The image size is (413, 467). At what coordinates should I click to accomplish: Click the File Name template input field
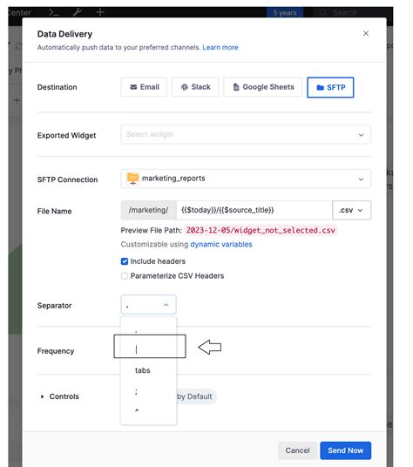point(254,210)
